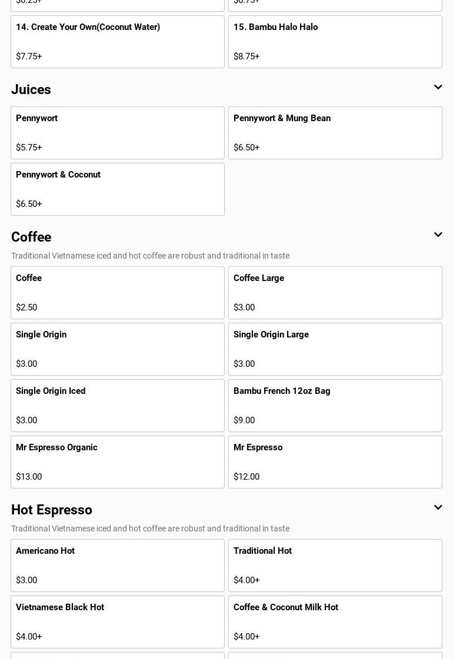This screenshot has width=453, height=659.
Task: Collapse the Juices section chevron
Action: (438, 88)
